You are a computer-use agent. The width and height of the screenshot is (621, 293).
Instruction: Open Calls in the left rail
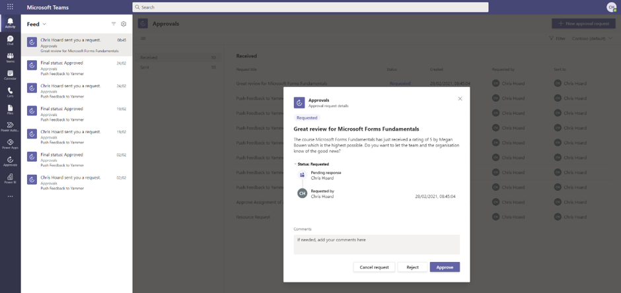click(x=11, y=92)
